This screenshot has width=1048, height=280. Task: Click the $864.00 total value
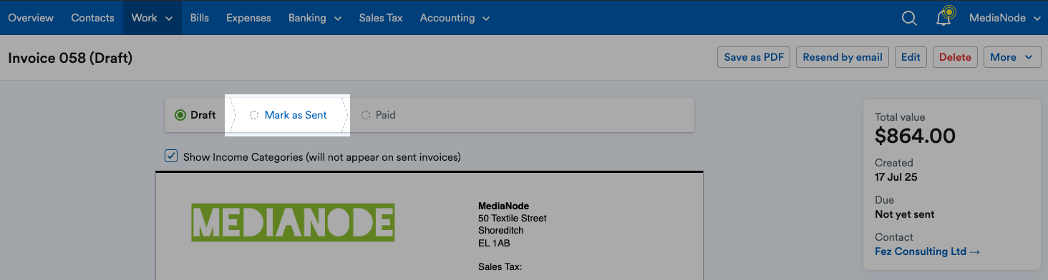916,136
